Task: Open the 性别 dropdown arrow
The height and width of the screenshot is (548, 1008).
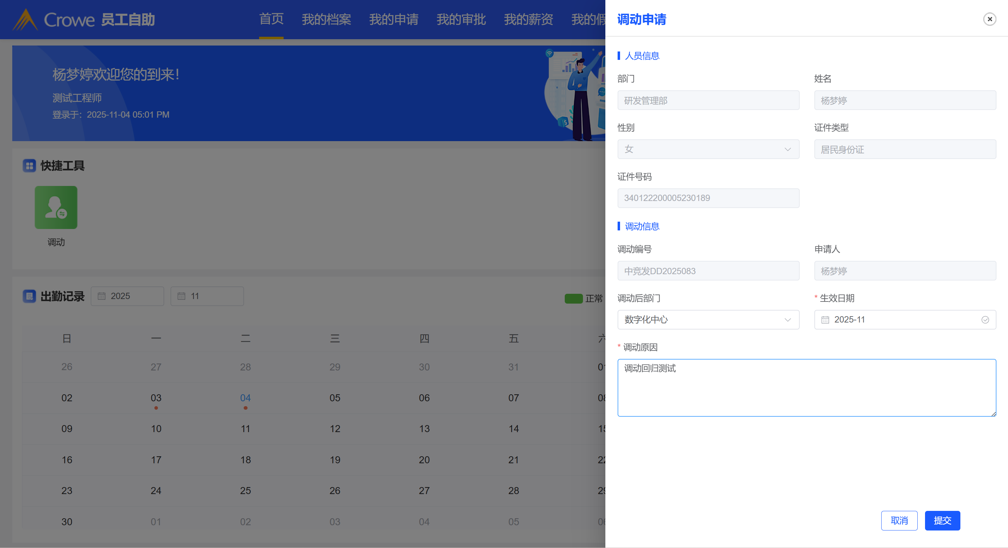Action: (x=787, y=150)
